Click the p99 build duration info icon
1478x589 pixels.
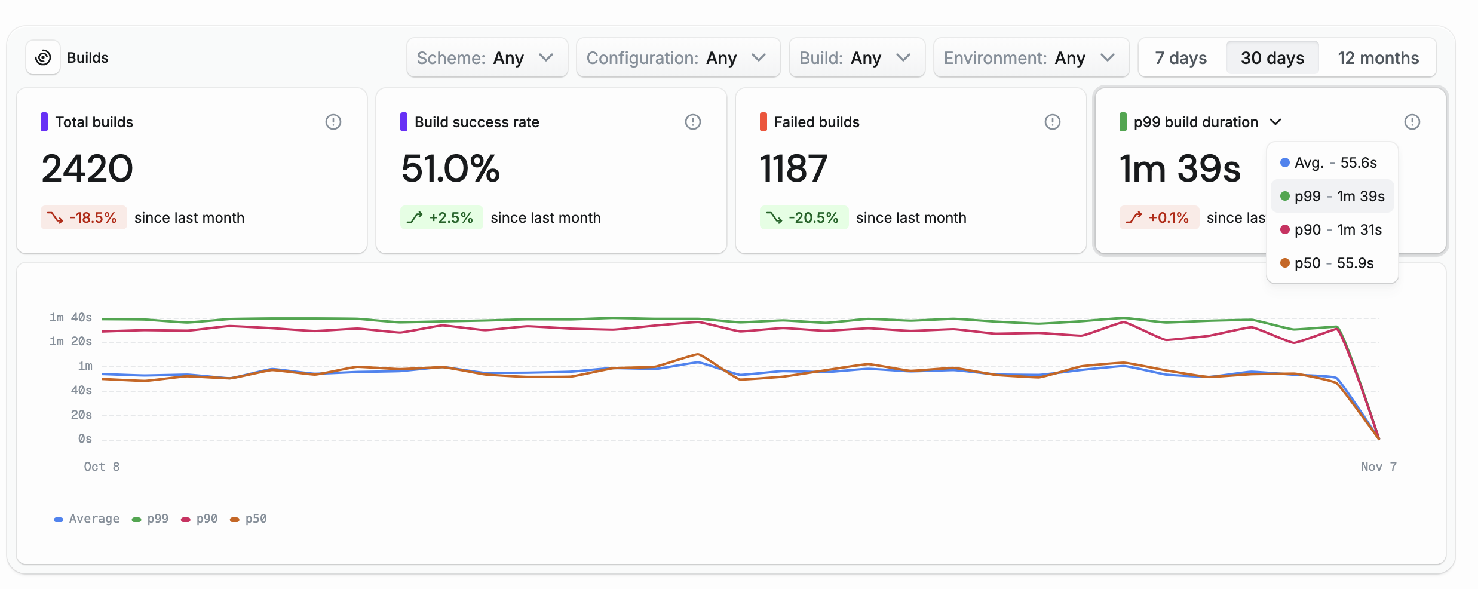click(1412, 122)
